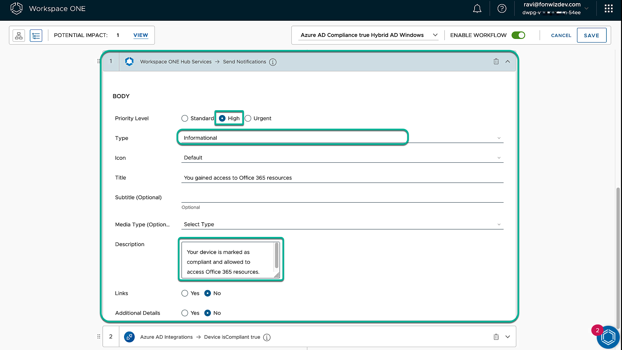
Task: Delete step 1 with the trash icon
Action: click(496, 62)
